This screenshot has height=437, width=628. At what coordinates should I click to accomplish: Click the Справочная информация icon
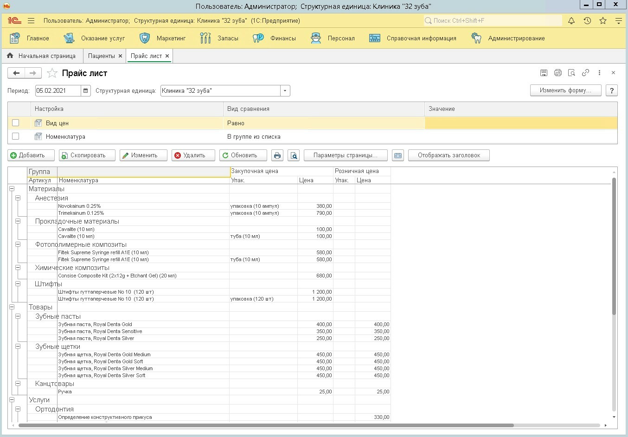[375, 38]
